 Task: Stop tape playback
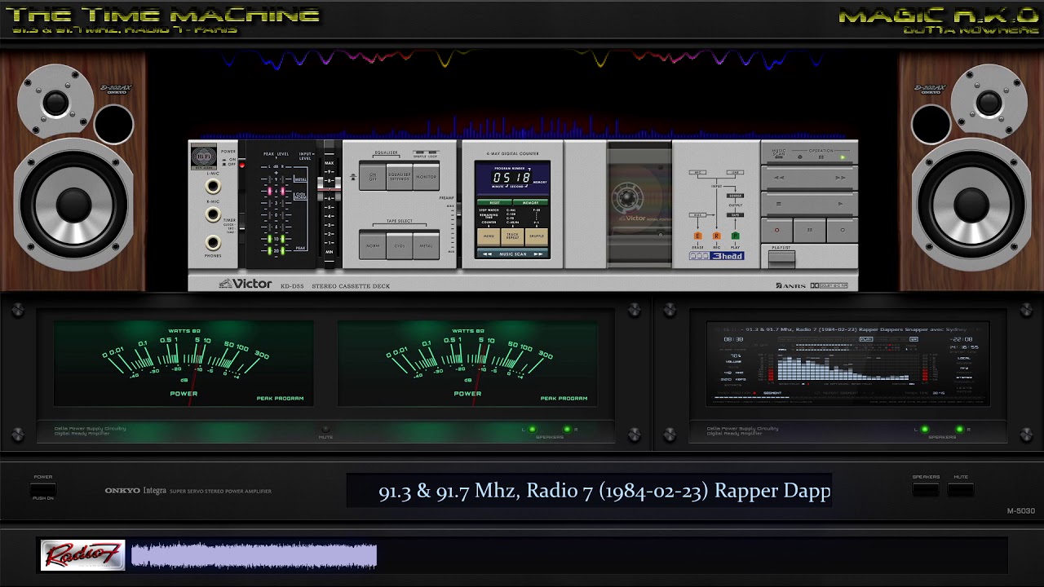(x=778, y=204)
